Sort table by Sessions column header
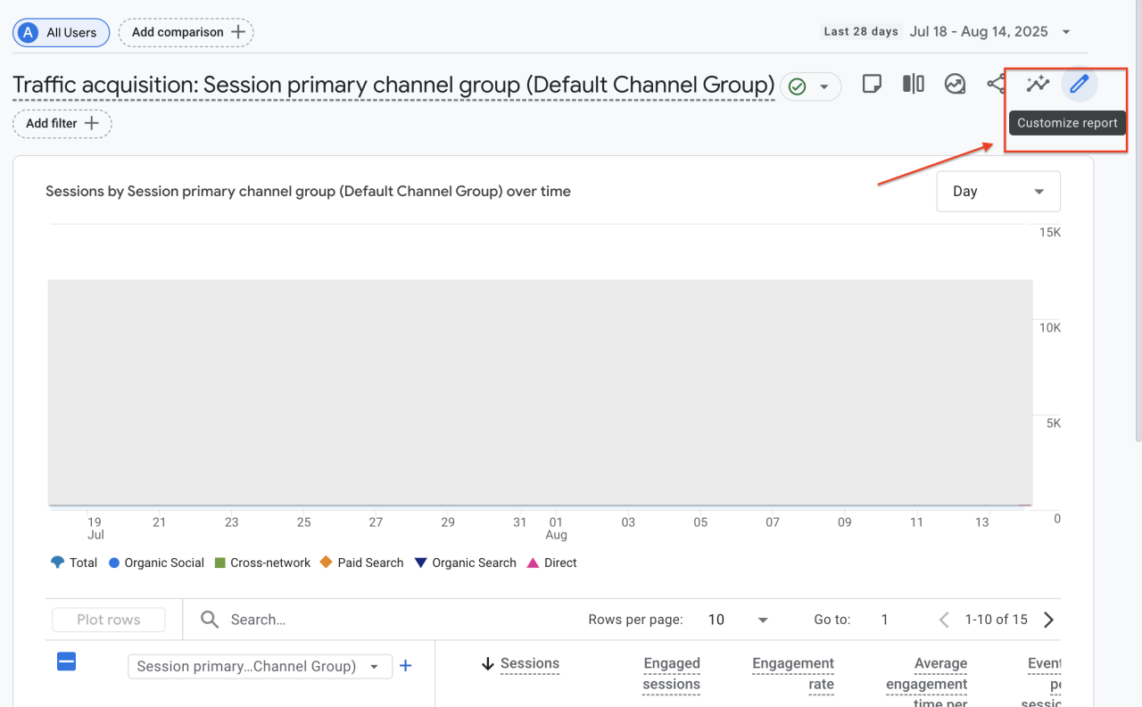 529,663
